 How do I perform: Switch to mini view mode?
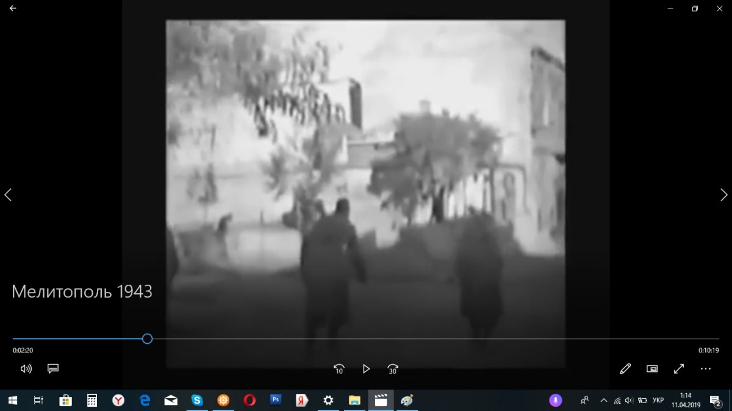click(x=652, y=369)
